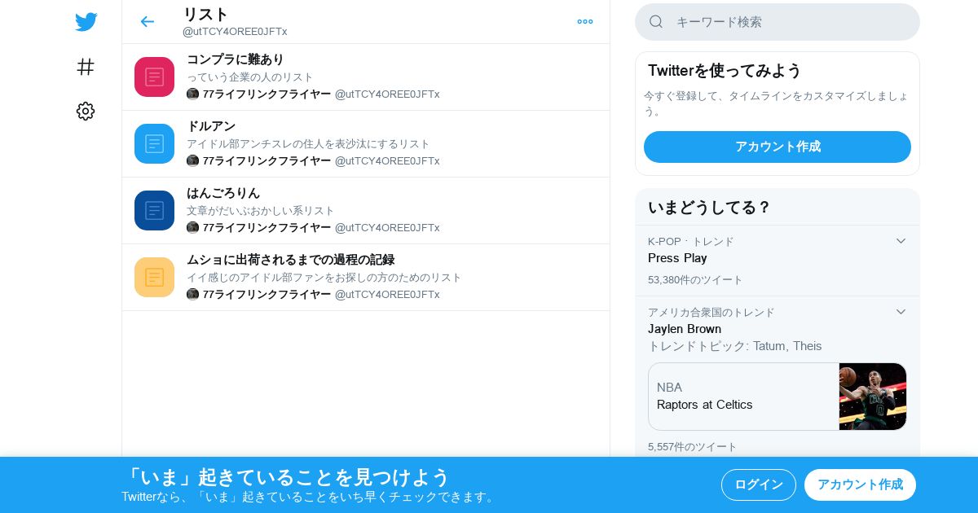
Task: Click description アイドル部アンチスレの住人を表沙汰にするリスト
Action: point(308,144)
